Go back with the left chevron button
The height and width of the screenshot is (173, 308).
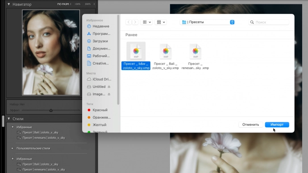coord(129,22)
